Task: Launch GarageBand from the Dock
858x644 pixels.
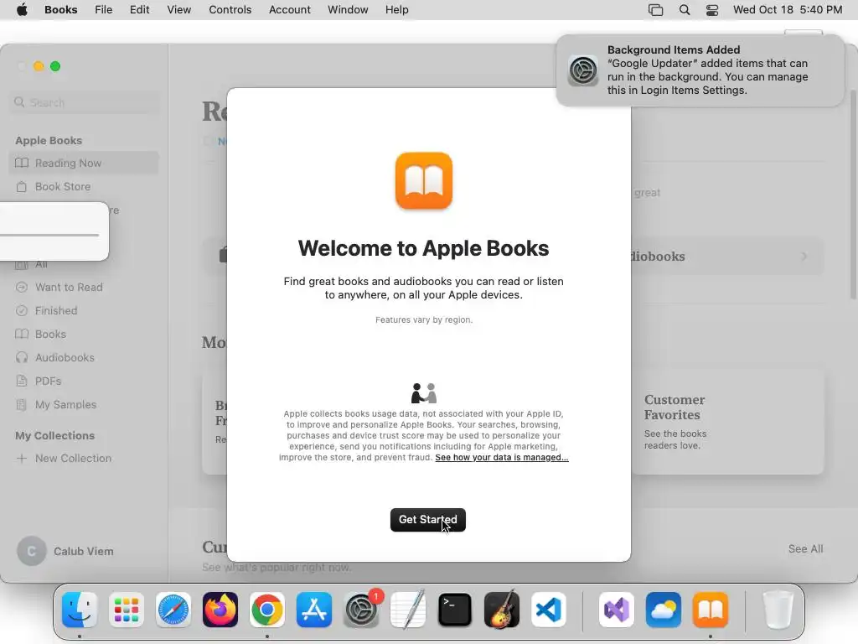Action: (x=502, y=610)
